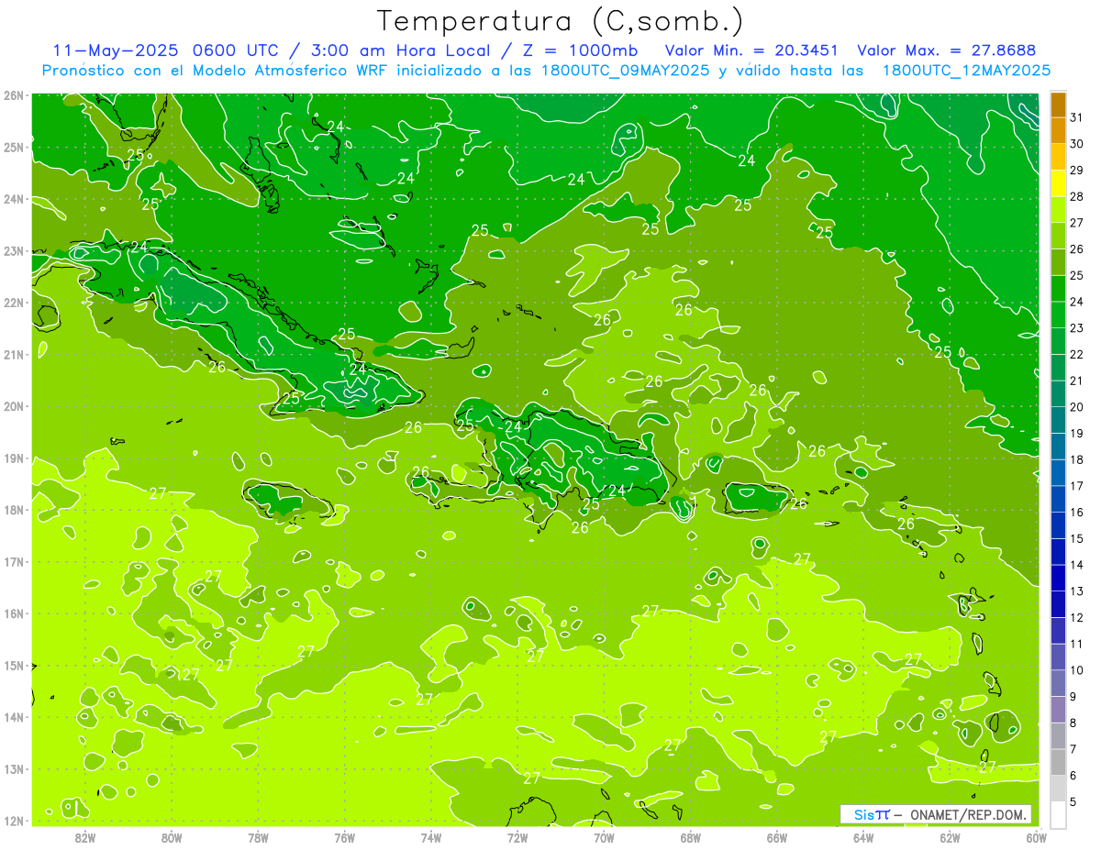Click the '74W' longitude axis label

tap(431, 837)
